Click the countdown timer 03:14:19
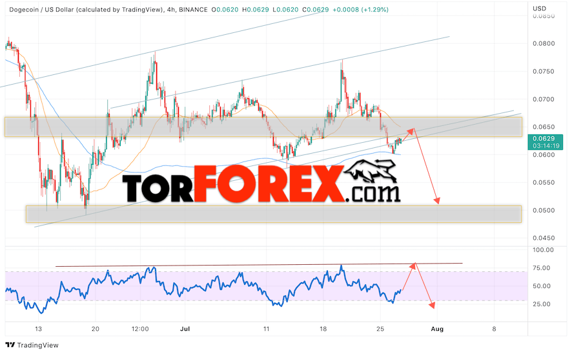The width and height of the screenshot is (572, 354). (546, 145)
